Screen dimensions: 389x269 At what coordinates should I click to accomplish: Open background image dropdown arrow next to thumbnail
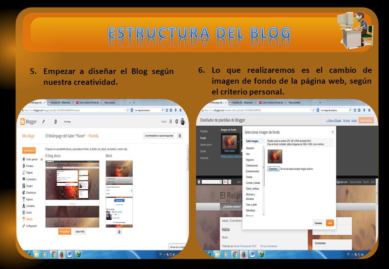coord(238,142)
